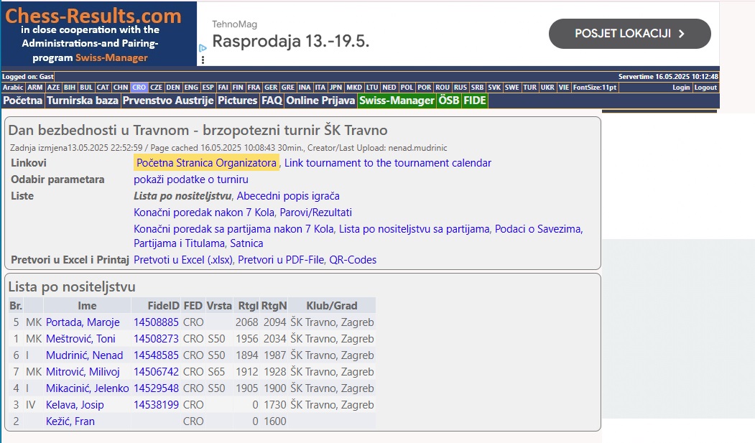
Task: Open FIDE ID 14508273
Action: point(156,339)
